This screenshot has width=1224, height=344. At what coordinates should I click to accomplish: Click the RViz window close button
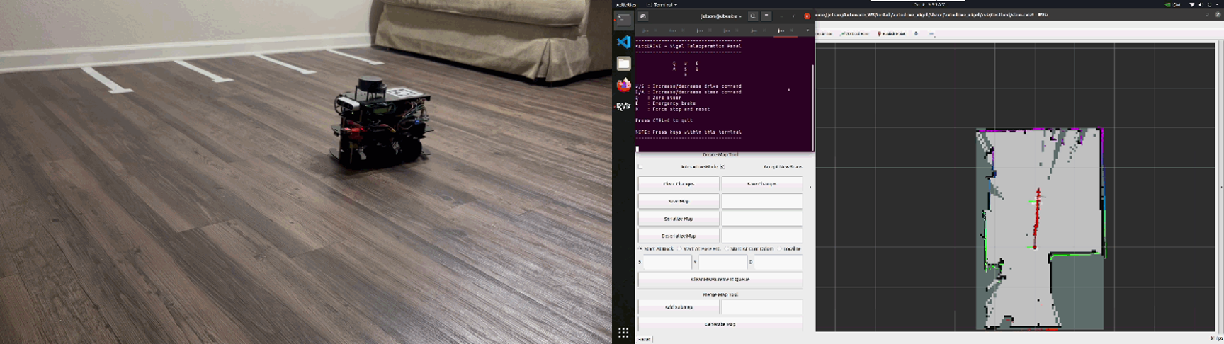[1218, 14]
